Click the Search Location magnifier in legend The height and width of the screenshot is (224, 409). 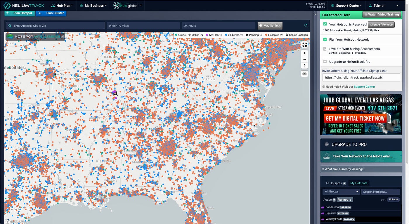[287, 35]
